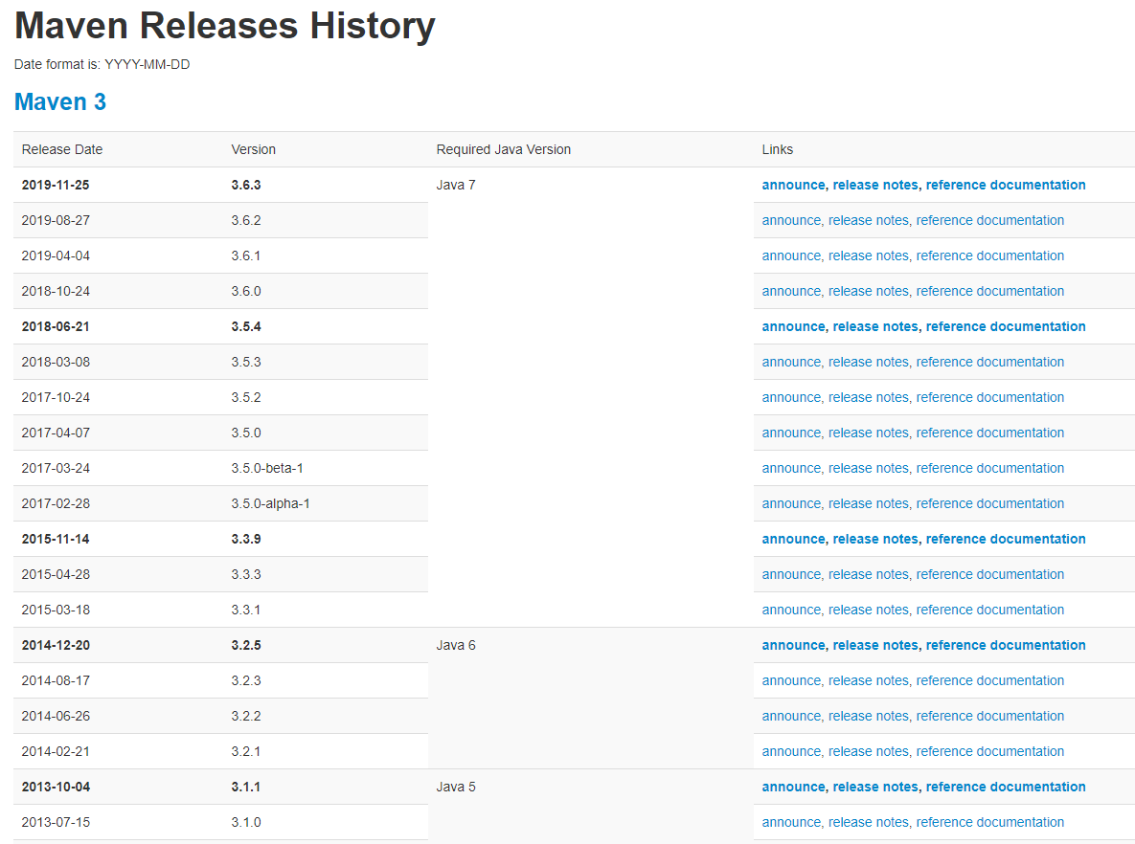Select the version 3.5.0-alpha-1 cell
Screen dimensions: 1135x844
tap(326, 504)
